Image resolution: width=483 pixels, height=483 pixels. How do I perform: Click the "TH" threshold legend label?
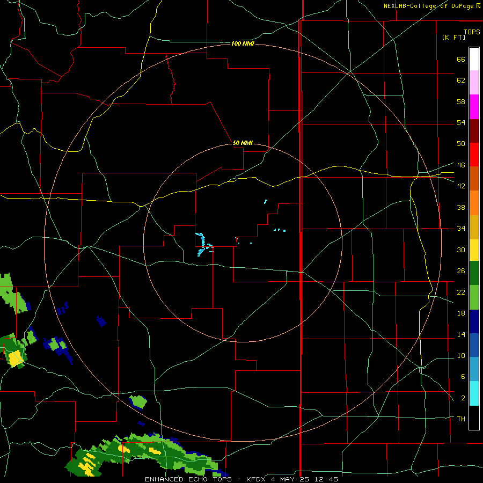coord(461,419)
